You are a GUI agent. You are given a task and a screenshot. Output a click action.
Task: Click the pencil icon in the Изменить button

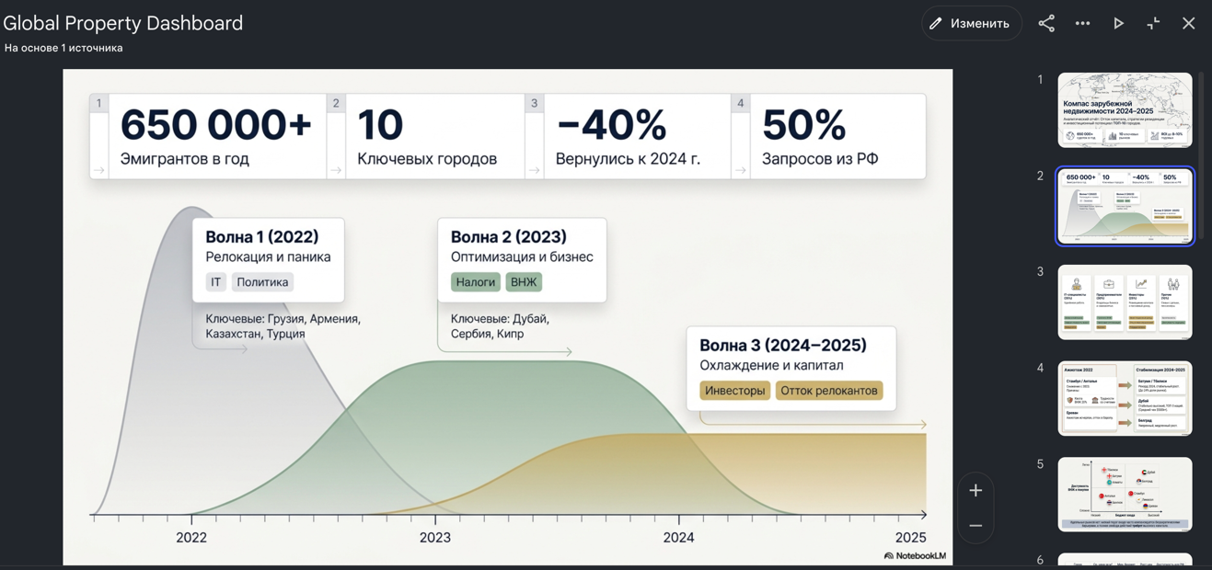[936, 23]
